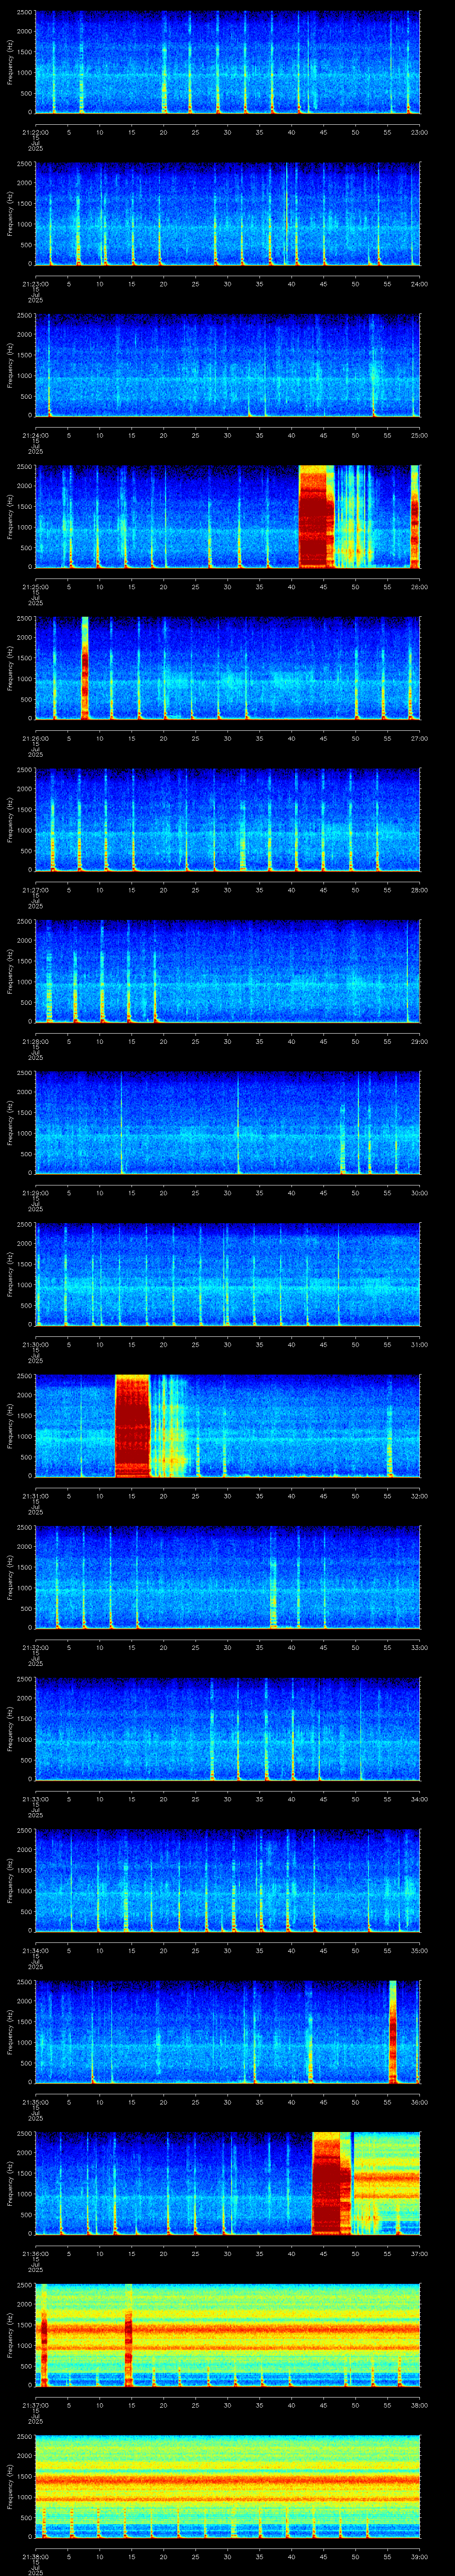Click the 29:00 end label of the 21:28 spectrogram
455x2576 pixels.
[419, 1041]
